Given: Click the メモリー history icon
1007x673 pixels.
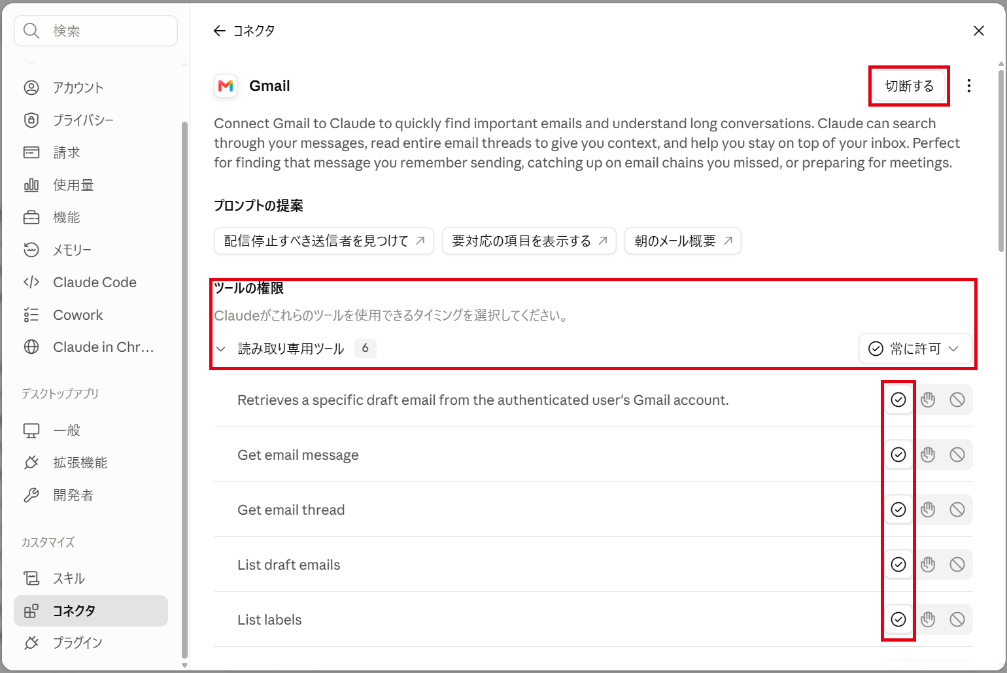Looking at the screenshot, I should [x=31, y=250].
